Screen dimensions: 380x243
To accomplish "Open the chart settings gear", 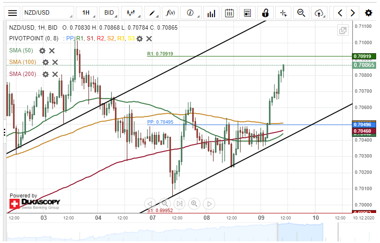I will pyautogui.click(x=369, y=13).
